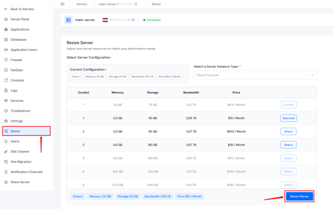Image resolution: width=333 pixels, height=209 pixels.
Task: Click the country flag icon
Action: point(105,20)
